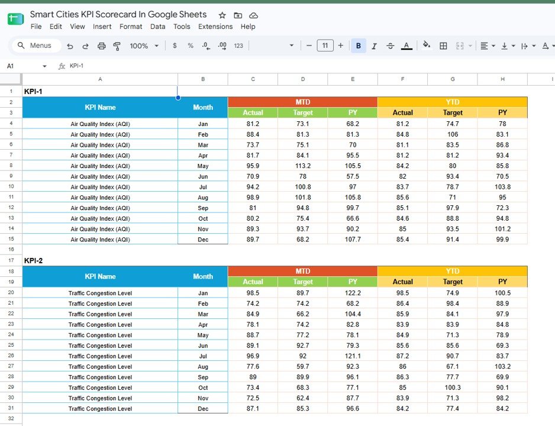Open the vertical align dropdown
Screen dimensions: 555x426
[x=508, y=46]
